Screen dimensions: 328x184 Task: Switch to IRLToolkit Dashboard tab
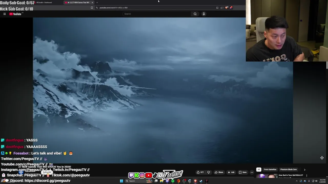point(44,3)
